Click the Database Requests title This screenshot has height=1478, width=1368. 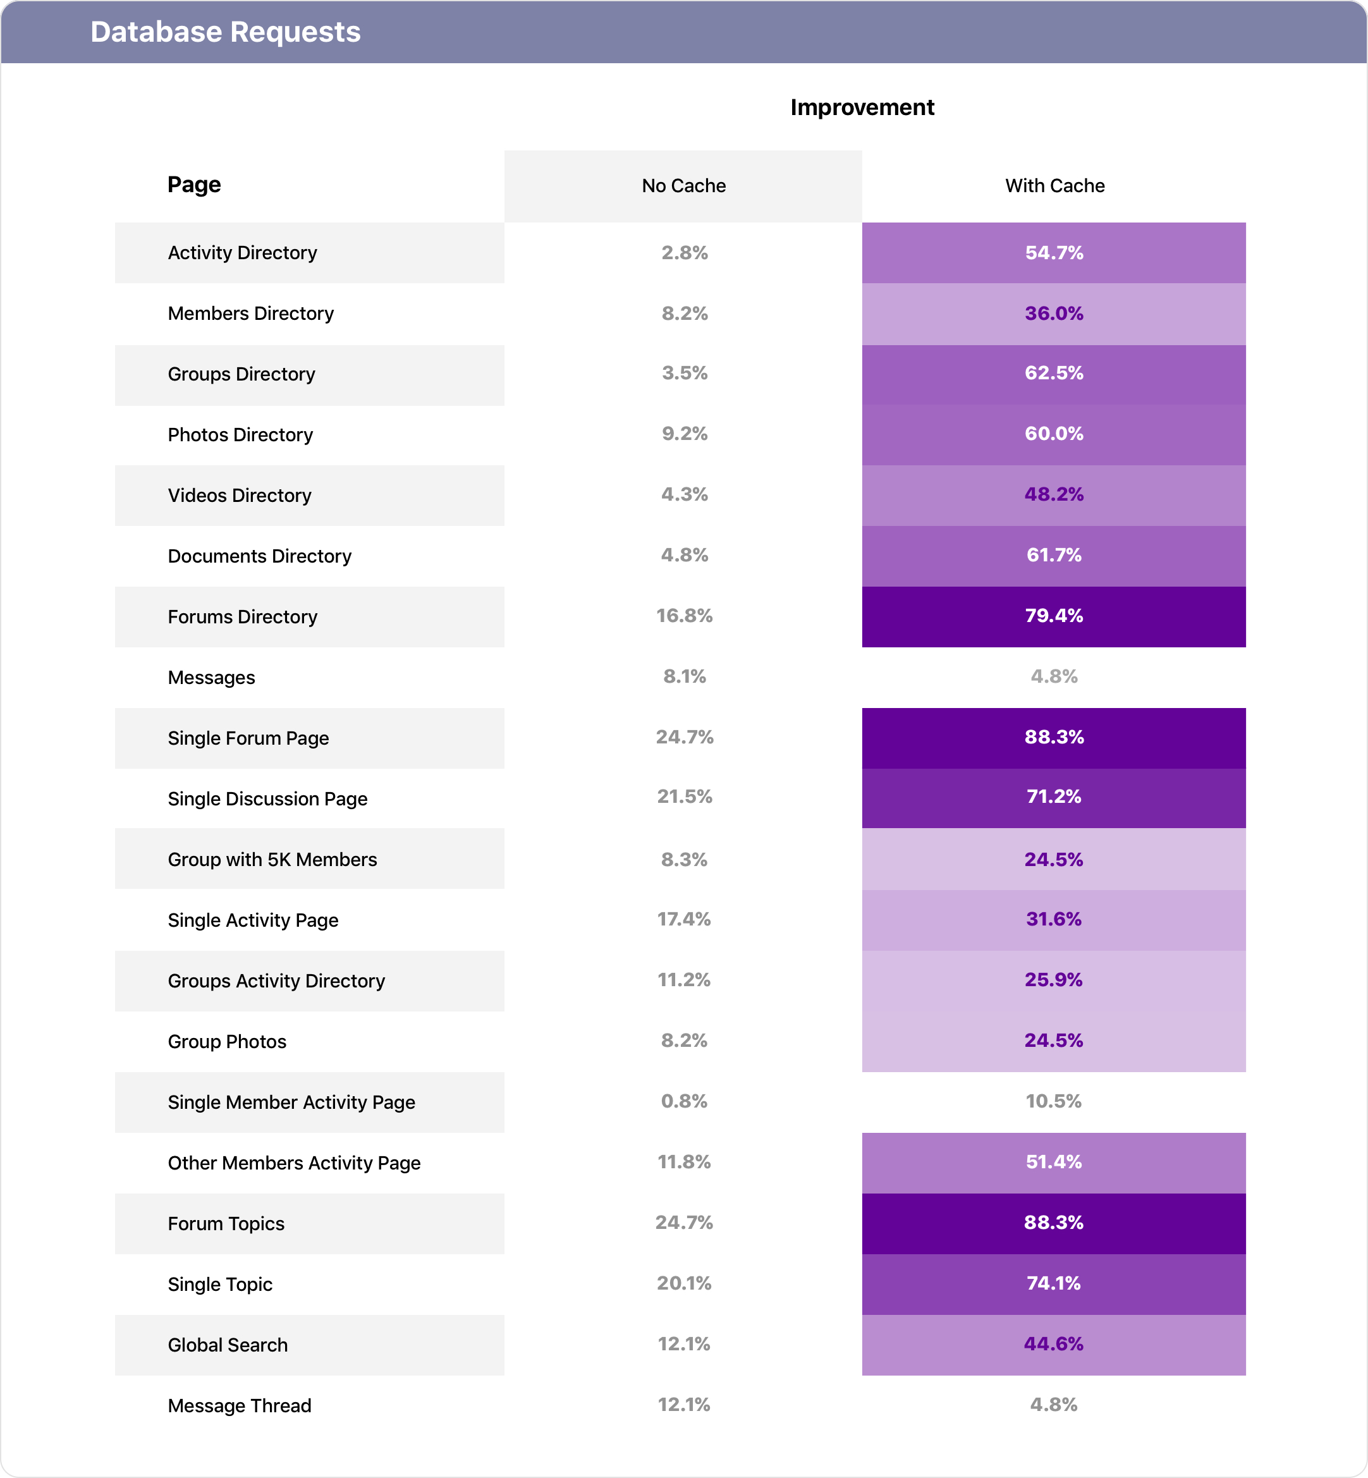click(x=225, y=32)
